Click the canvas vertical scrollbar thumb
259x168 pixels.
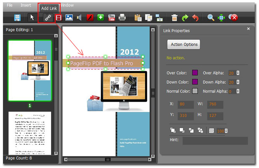(153, 93)
